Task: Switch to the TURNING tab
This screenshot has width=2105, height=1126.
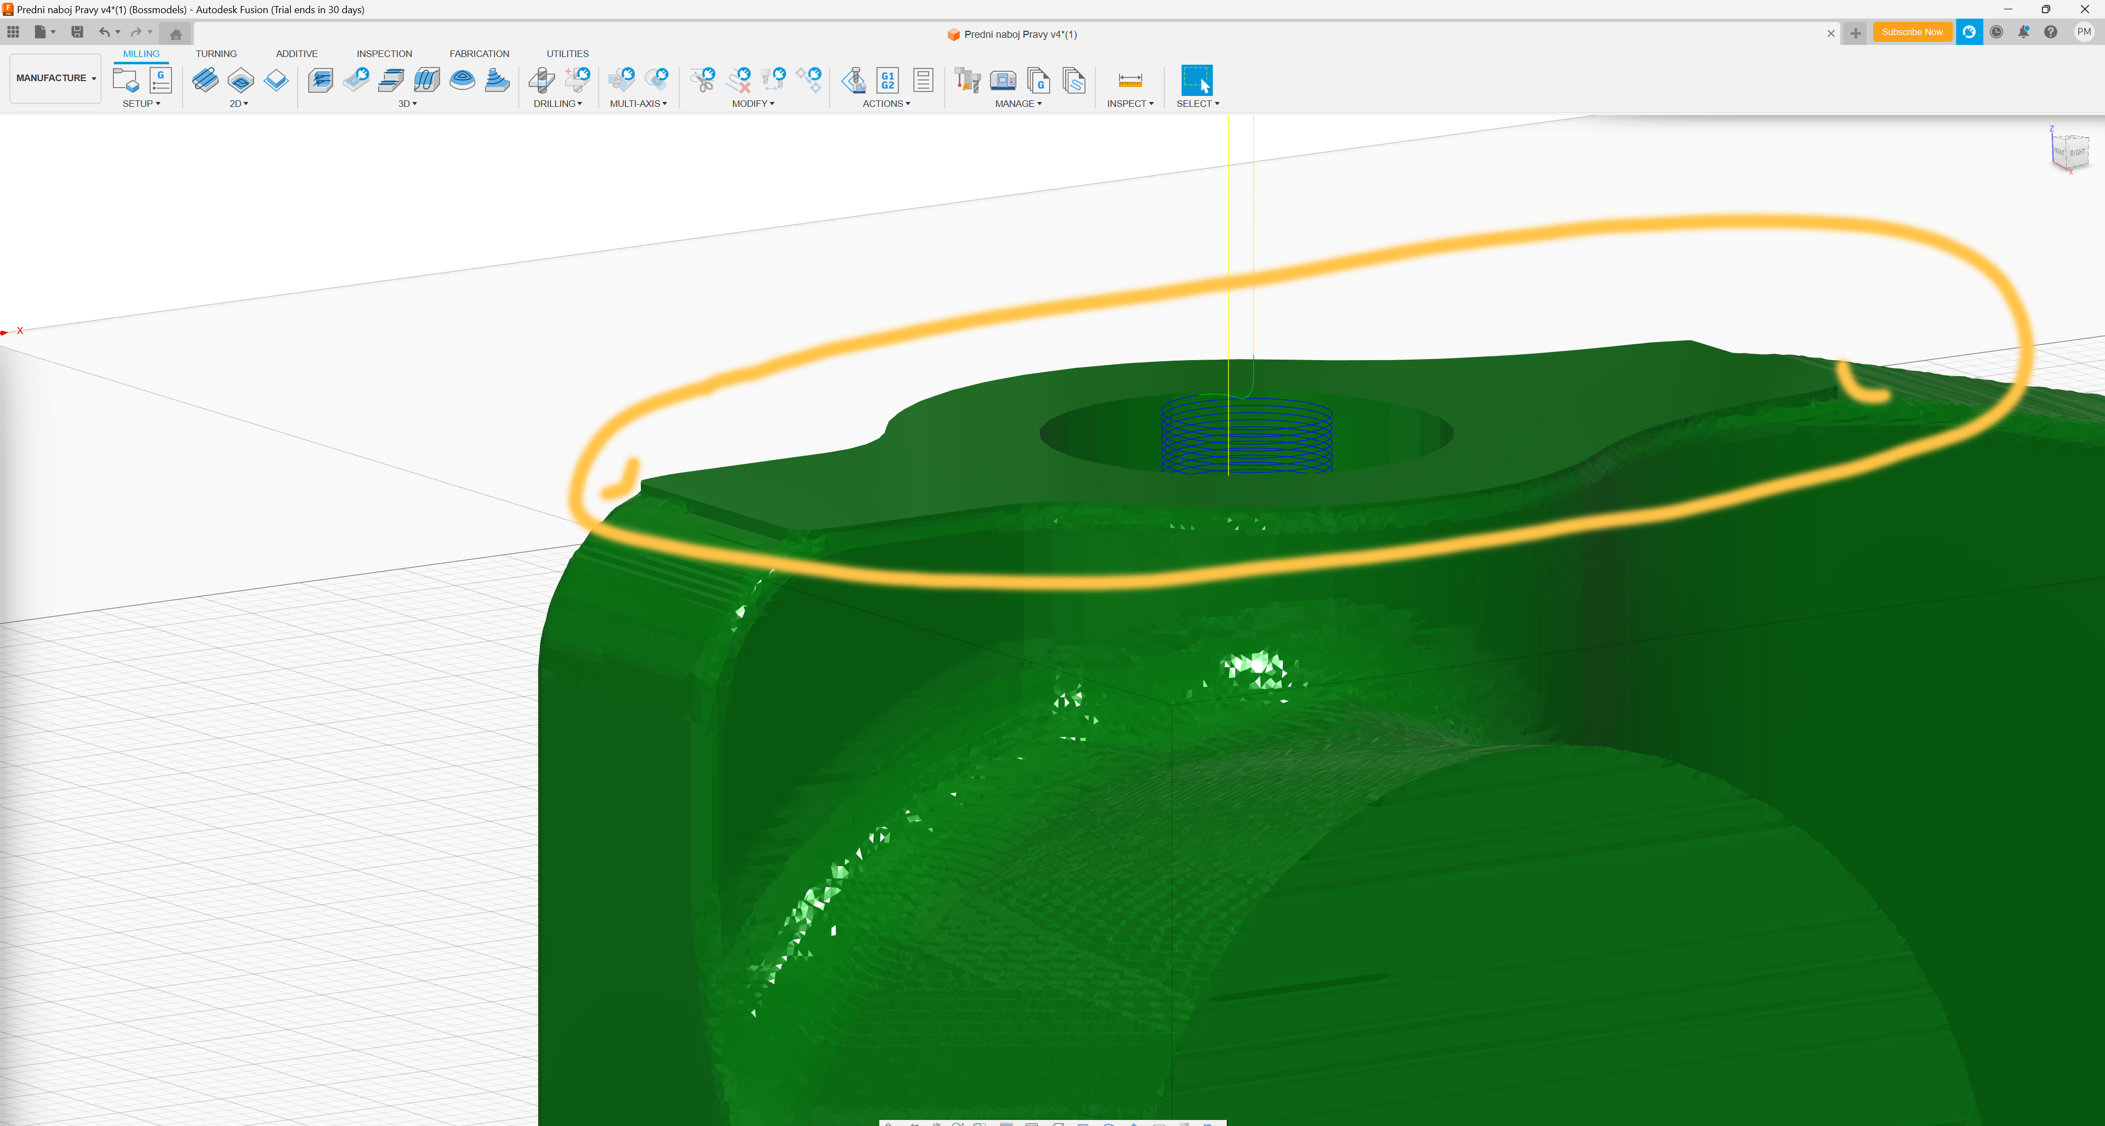Action: click(x=216, y=54)
